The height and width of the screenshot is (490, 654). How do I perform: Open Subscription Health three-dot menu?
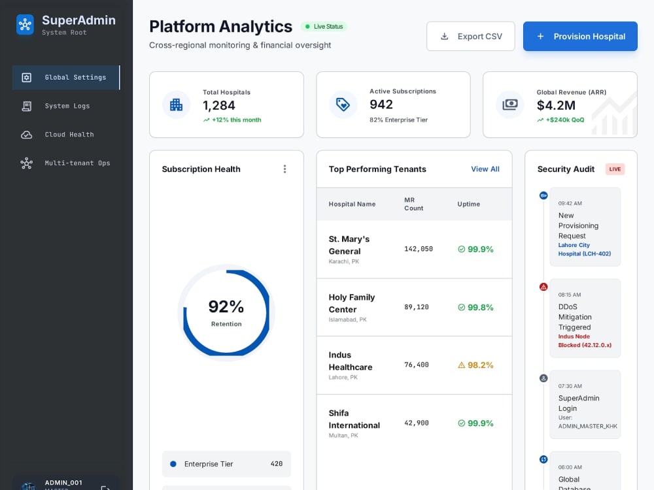pyautogui.click(x=285, y=169)
